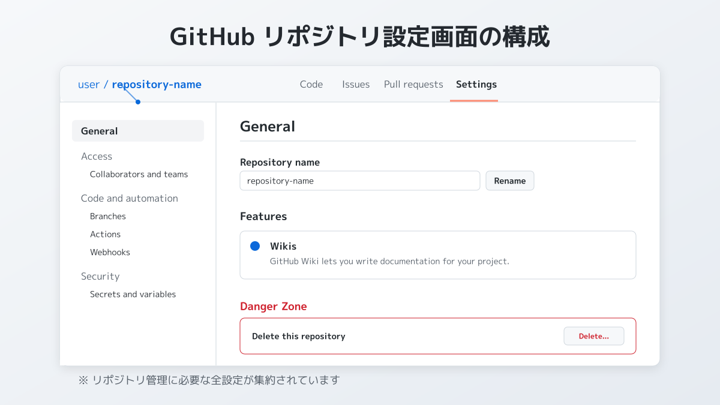Open Collaborators and teams settings
720x405 pixels.
139,174
